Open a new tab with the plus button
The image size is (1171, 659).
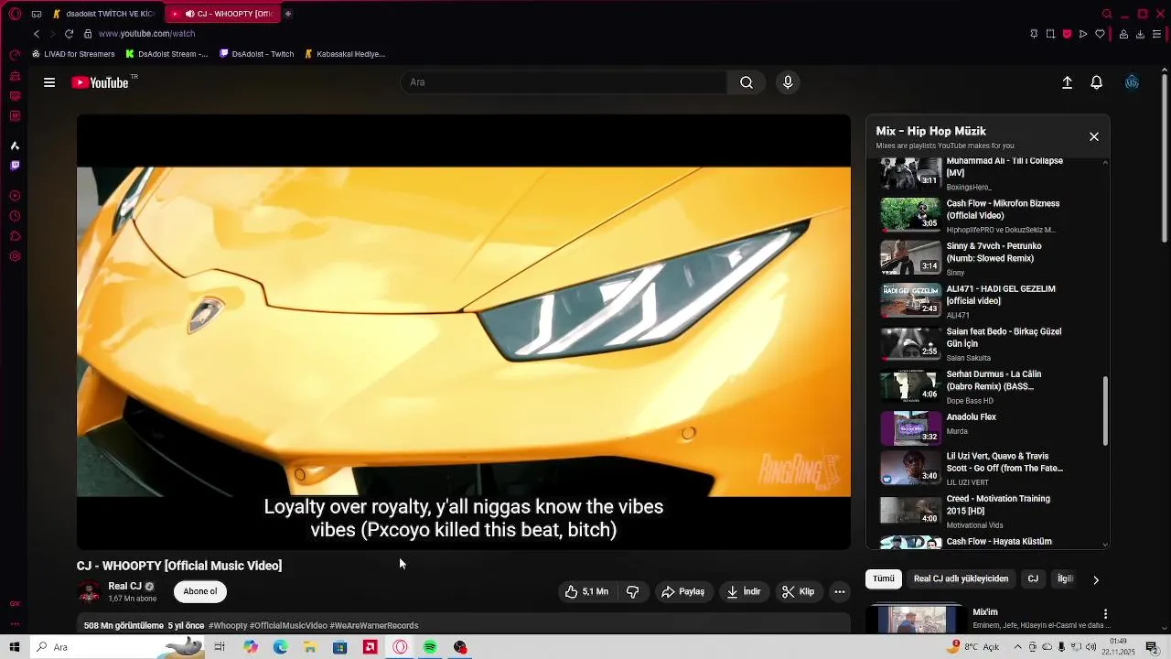[288, 14]
